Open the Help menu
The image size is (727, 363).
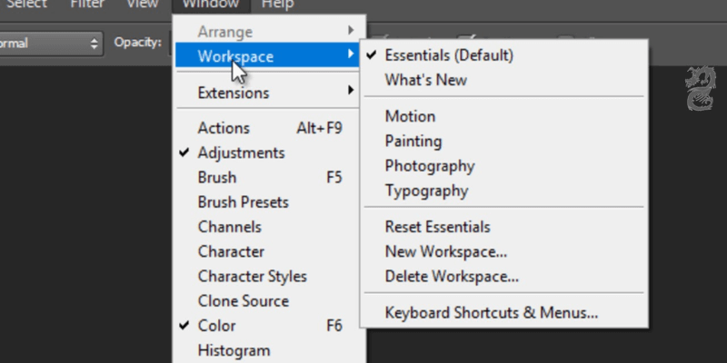[277, 5]
